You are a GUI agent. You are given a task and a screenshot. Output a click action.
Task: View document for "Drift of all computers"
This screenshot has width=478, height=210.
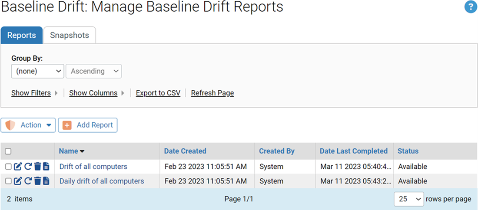tap(46, 167)
